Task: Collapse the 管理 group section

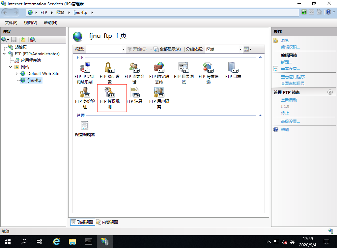Action: 260,116
